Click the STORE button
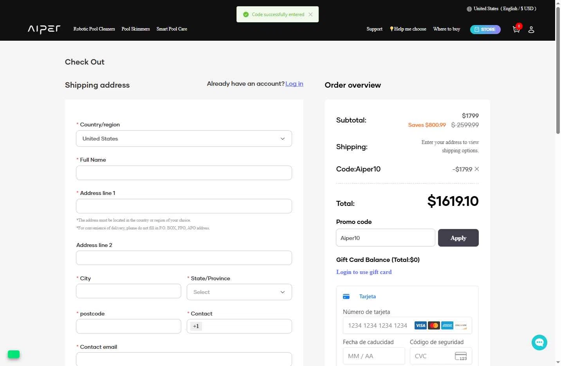The height and width of the screenshot is (366, 561). point(485,29)
